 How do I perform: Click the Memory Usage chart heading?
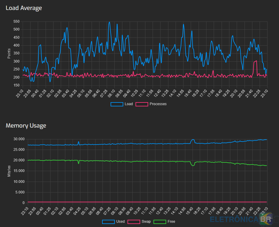26,125
